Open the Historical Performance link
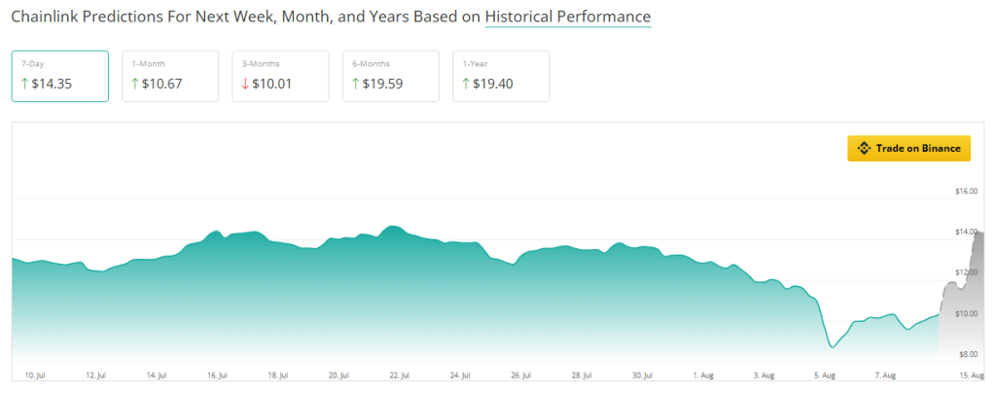This screenshot has width=996, height=395. click(568, 18)
